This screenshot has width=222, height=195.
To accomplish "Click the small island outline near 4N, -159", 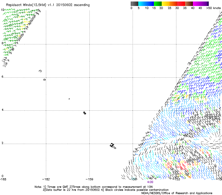I will pos(85,113).
